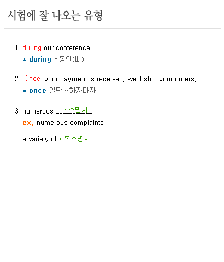224x262 pixels.
Task: Click the phrase a variety of
Action: point(39,139)
